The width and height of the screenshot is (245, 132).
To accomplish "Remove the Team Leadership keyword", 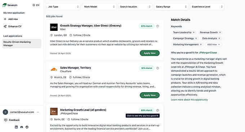I will [x=194, y=32].
